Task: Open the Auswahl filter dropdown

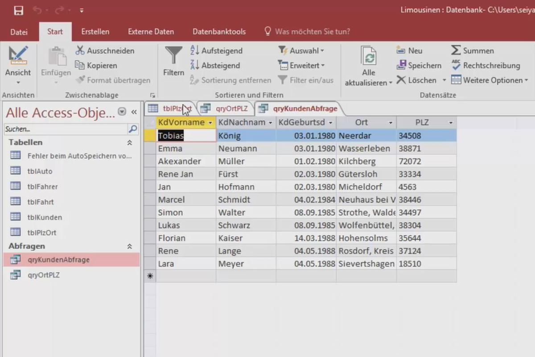Action: [x=301, y=50]
